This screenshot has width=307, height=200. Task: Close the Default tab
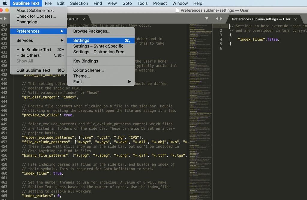coord(83,19)
